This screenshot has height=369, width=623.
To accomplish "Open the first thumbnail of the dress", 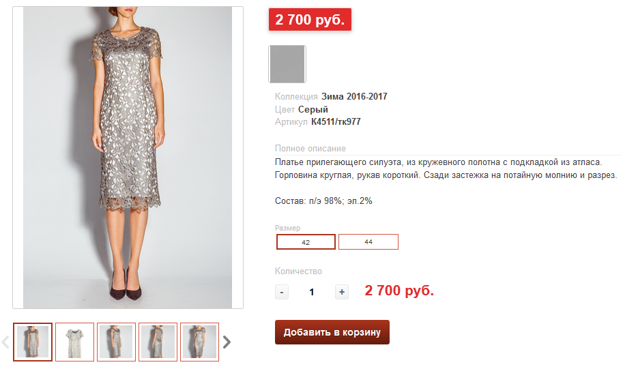I will [33, 342].
